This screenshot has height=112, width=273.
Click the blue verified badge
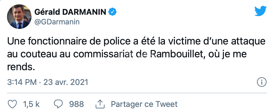click(x=112, y=12)
